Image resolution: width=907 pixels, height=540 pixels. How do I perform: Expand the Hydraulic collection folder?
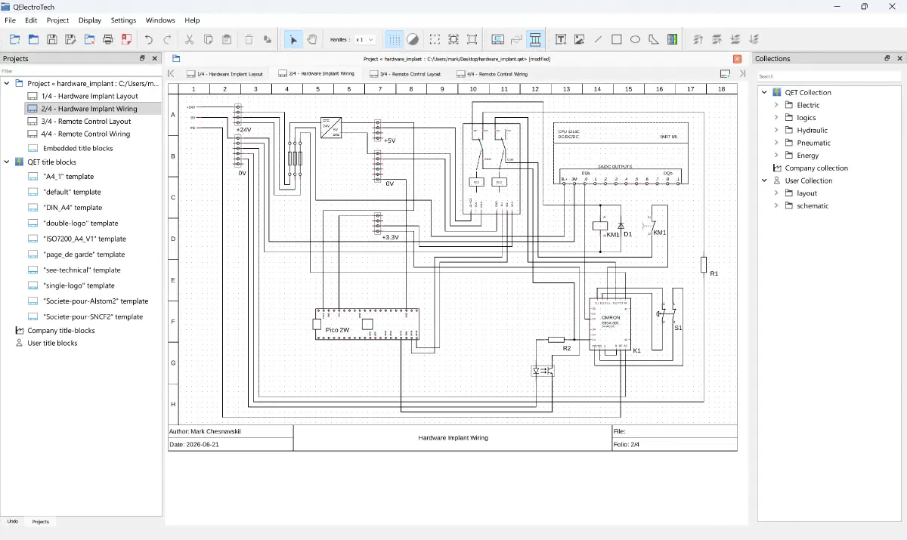point(776,130)
